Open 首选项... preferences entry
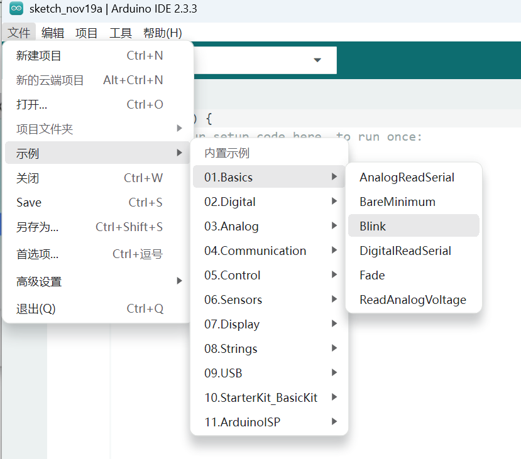 [97, 254]
